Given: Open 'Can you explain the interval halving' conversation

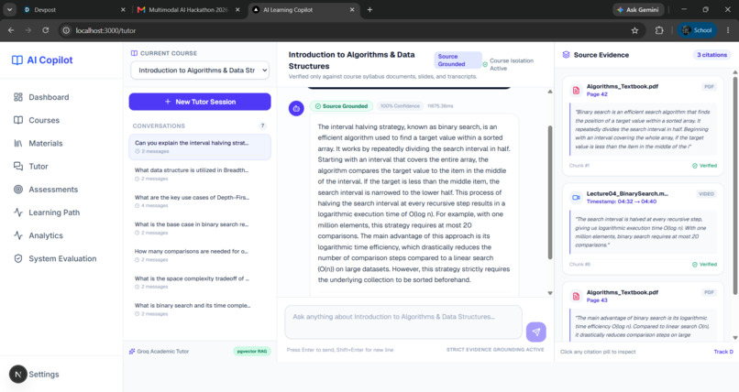Looking at the screenshot, I should (x=200, y=147).
